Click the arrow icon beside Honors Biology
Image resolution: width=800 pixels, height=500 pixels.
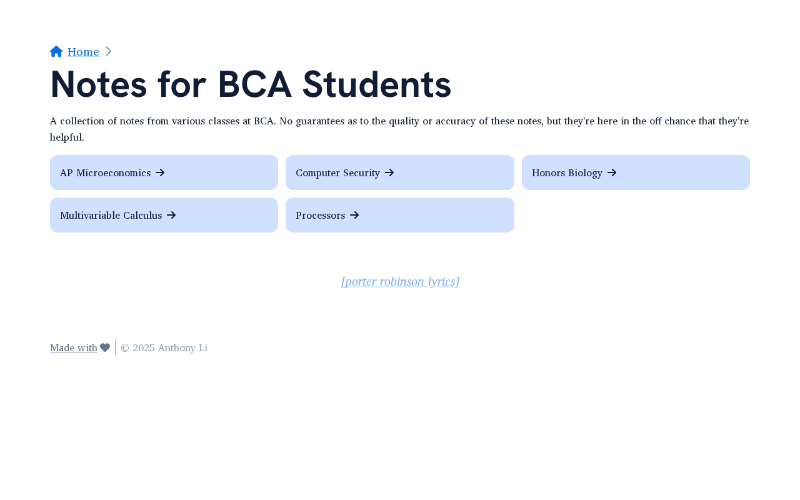612,172
